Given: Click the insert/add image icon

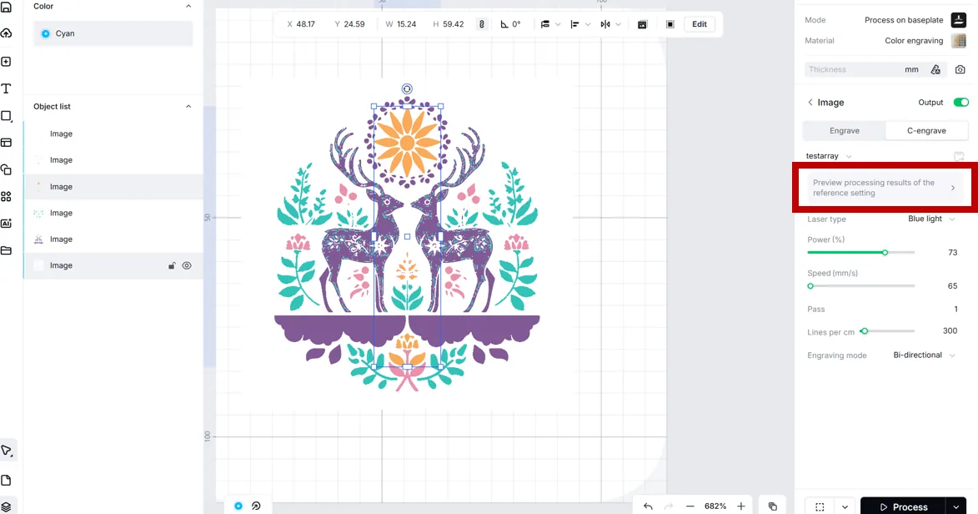Looking at the screenshot, I should coord(6,62).
